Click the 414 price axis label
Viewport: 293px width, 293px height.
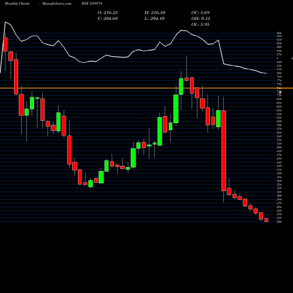coord(279,170)
